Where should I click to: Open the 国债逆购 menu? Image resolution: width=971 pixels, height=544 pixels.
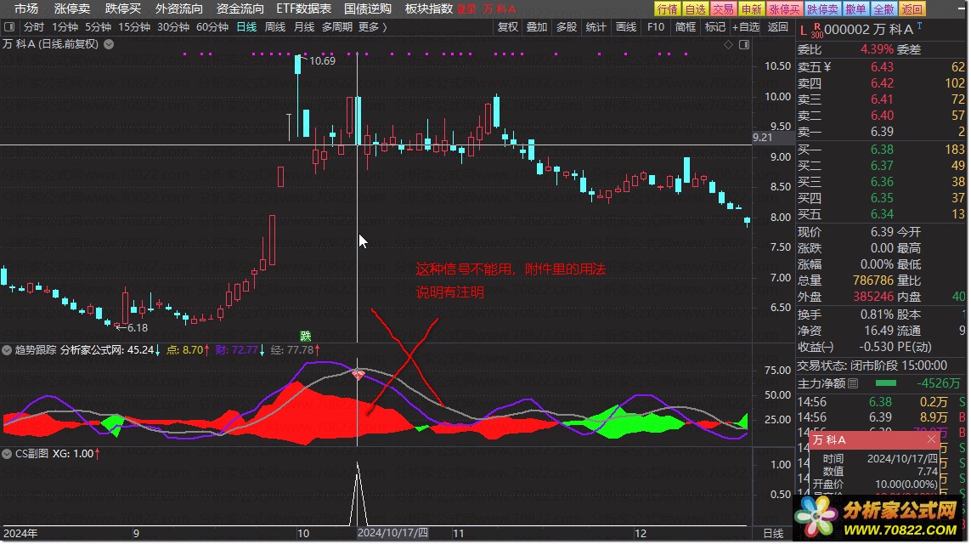[368, 8]
